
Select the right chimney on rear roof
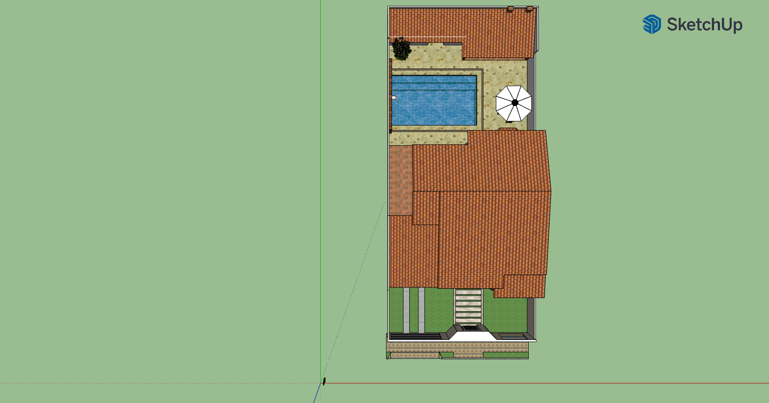(x=530, y=8)
